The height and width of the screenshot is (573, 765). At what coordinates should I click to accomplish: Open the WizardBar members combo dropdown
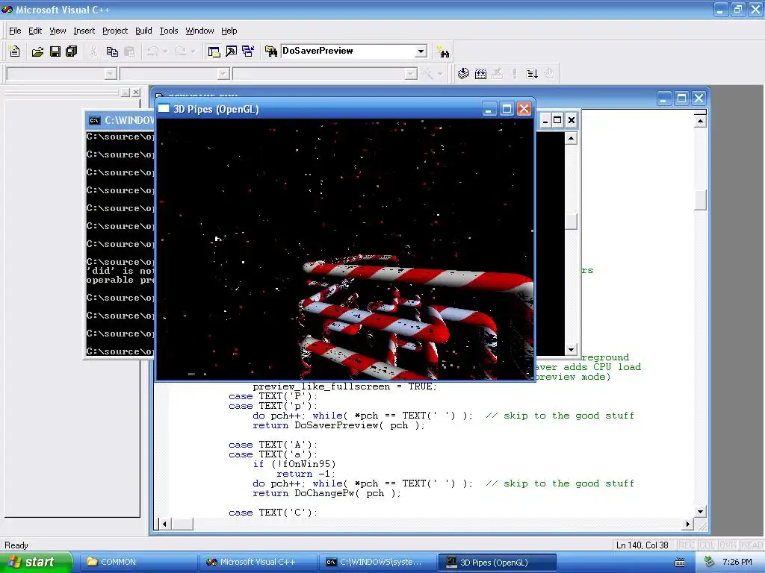[412, 74]
